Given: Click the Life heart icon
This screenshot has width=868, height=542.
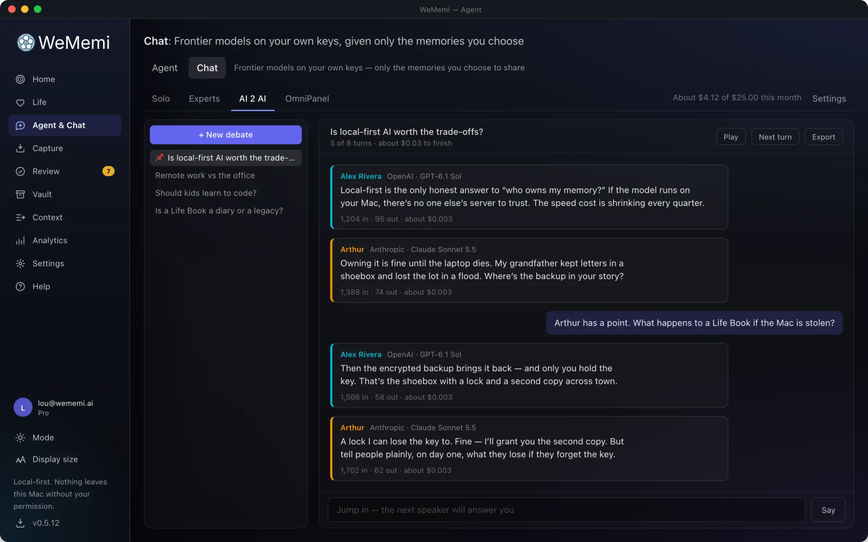Looking at the screenshot, I should pos(20,102).
